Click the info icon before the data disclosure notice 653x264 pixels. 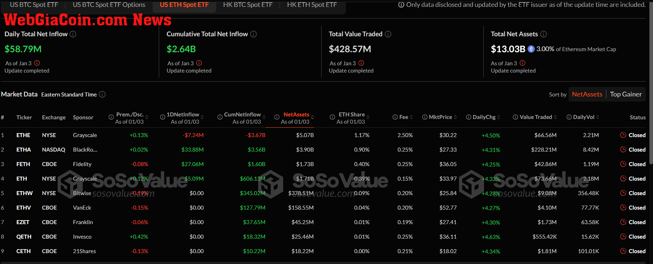click(401, 5)
